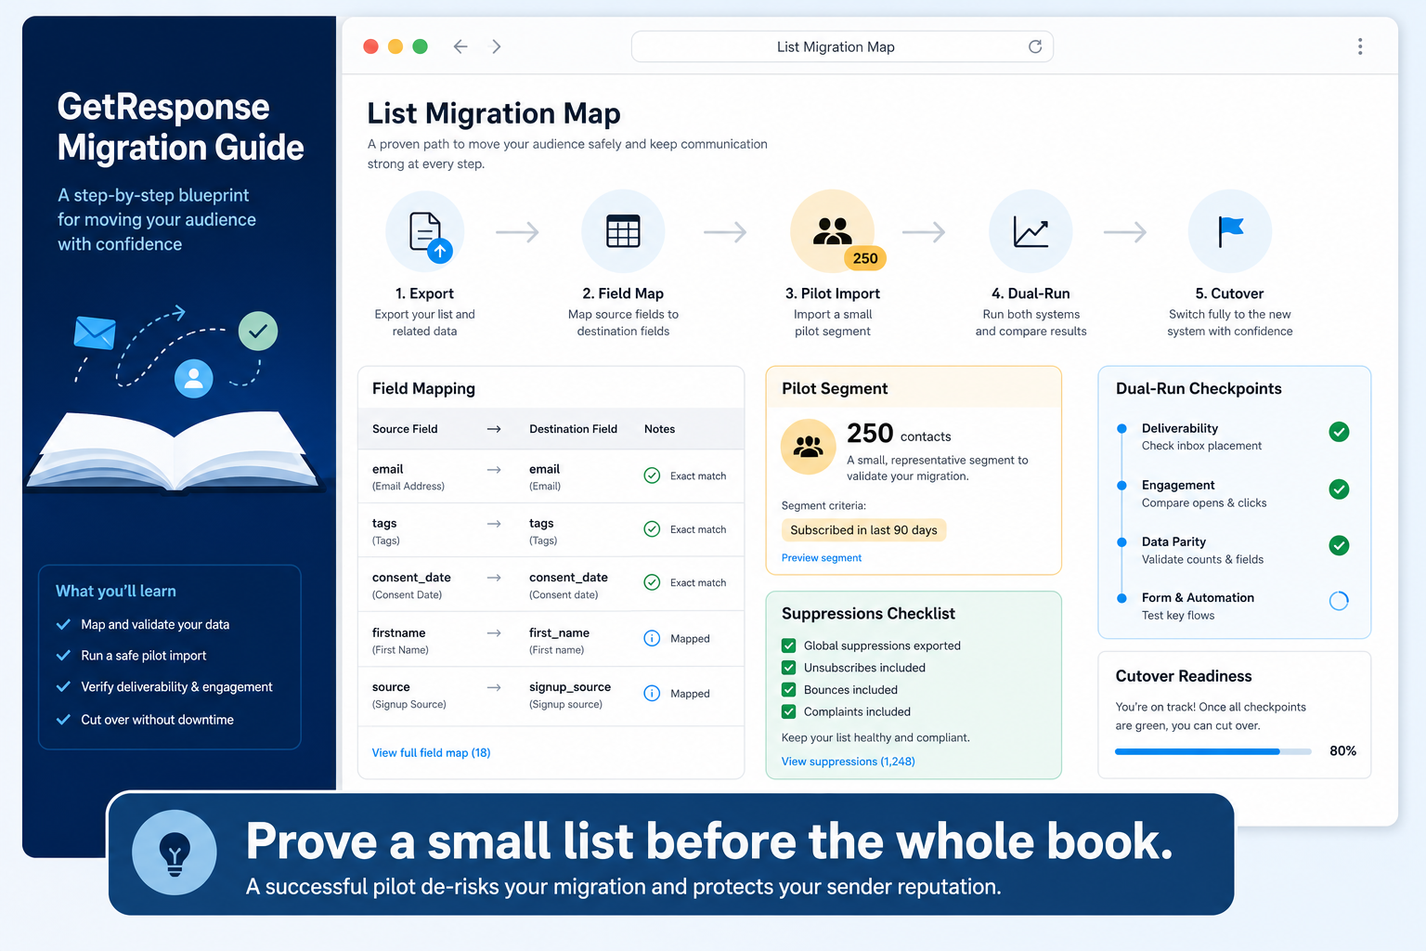The height and width of the screenshot is (951, 1426).
Task: Click the Data Parity green check status
Action: pyautogui.click(x=1339, y=546)
